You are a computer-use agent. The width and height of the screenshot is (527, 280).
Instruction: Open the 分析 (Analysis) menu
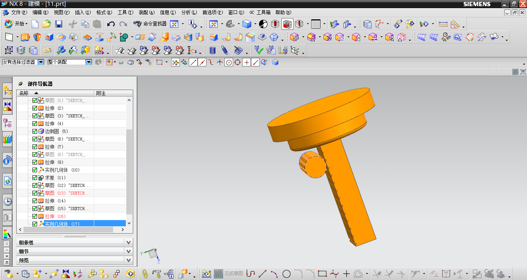point(189,12)
